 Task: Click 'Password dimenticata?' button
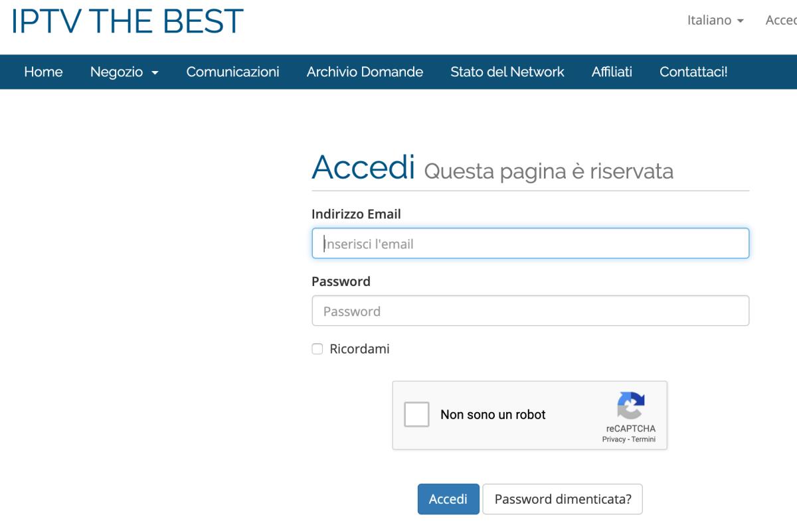pyautogui.click(x=563, y=498)
